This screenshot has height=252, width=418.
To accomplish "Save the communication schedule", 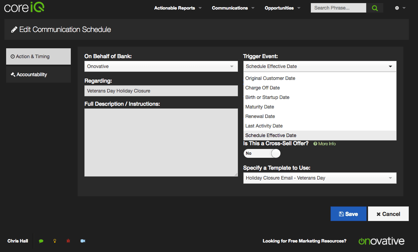I will pyautogui.click(x=348, y=214).
